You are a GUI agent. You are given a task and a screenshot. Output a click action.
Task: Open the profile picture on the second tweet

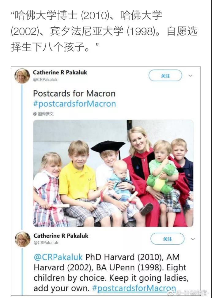point(23,239)
